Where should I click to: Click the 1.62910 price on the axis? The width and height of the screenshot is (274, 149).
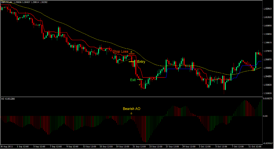click(x=268, y=9)
